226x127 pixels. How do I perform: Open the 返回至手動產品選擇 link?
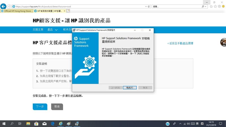(181, 43)
